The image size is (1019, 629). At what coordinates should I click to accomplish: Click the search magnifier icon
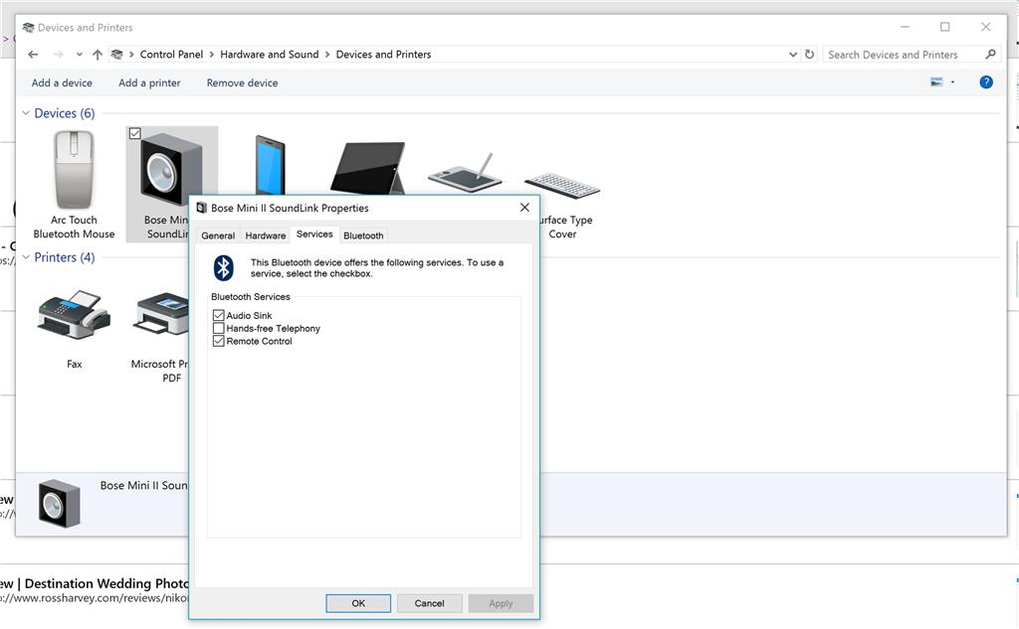point(990,55)
